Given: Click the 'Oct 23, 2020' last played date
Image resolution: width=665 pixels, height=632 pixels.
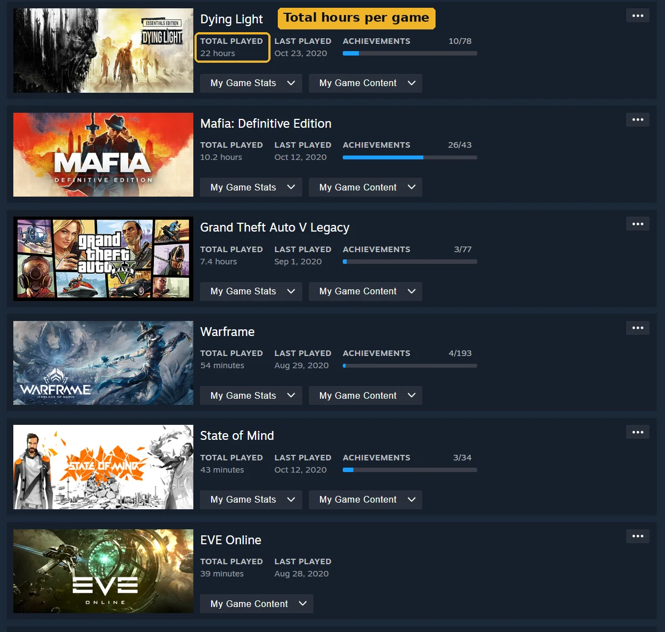Looking at the screenshot, I should tap(301, 53).
